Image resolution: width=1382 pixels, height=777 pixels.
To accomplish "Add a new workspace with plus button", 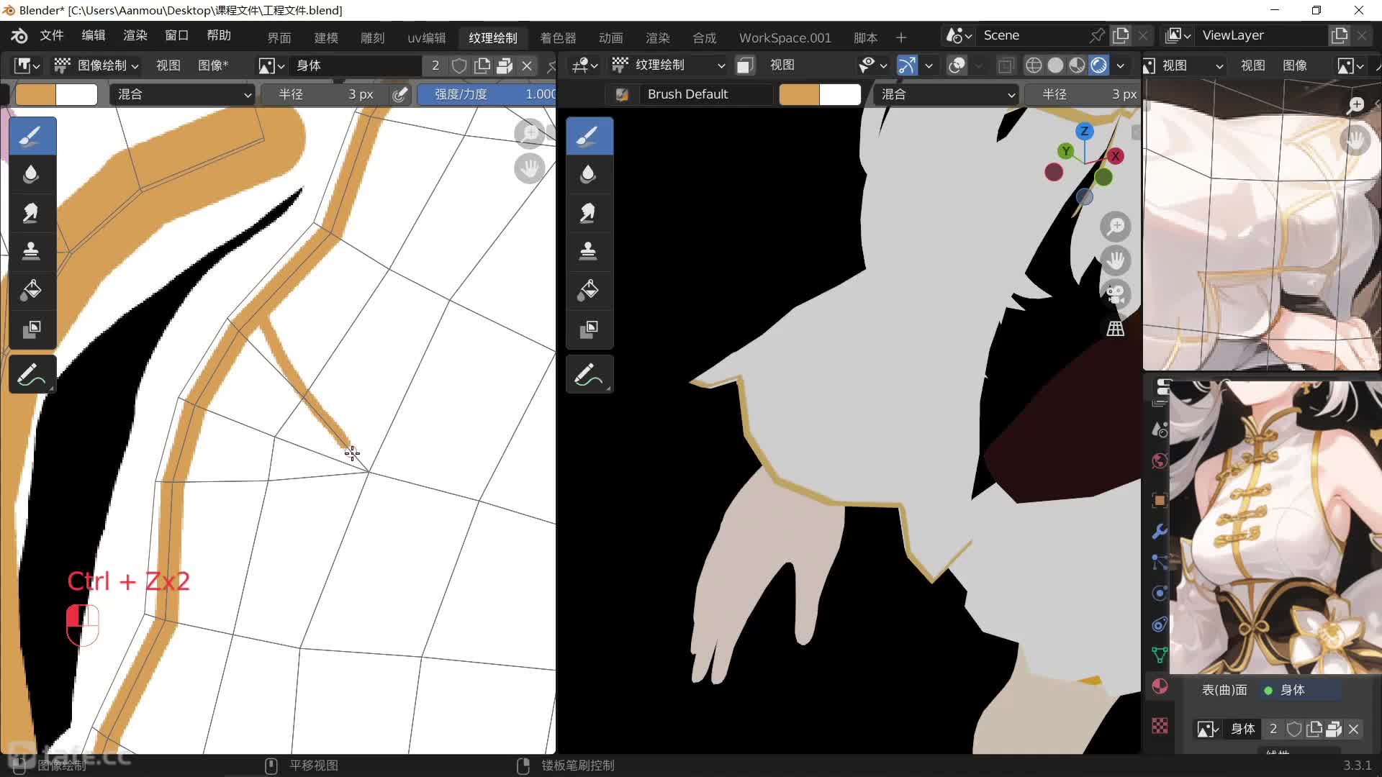I will (x=901, y=37).
